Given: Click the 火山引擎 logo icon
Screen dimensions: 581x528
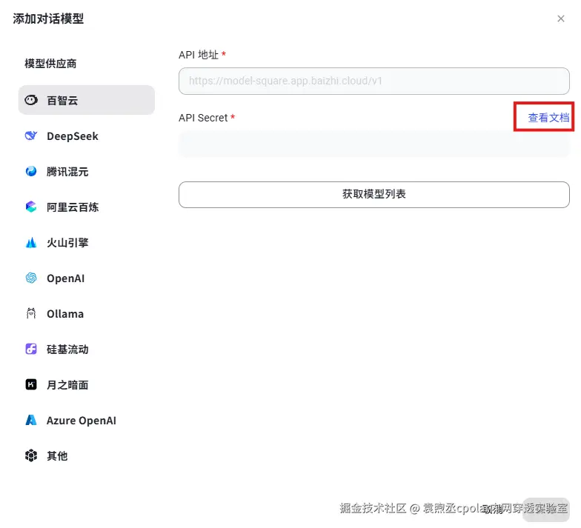Looking at the screenshot, I should [x=31, y=242].
